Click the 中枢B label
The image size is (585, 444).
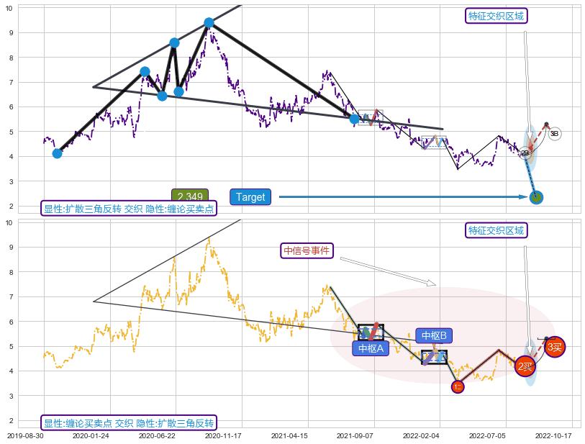(434, 335)
